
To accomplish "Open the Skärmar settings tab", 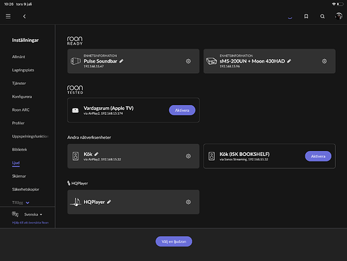I will [x=19, y=176].
